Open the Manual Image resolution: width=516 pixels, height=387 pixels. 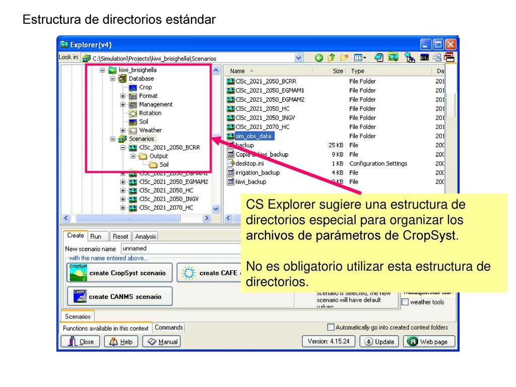[x=162, y=342]
